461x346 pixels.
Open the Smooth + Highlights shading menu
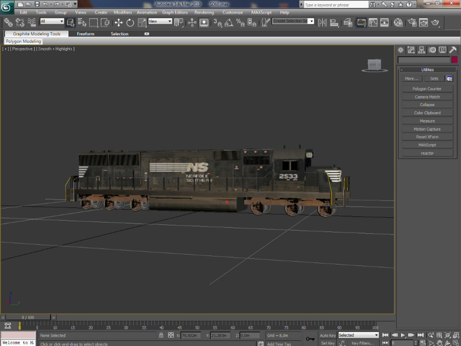pos(55,49)
